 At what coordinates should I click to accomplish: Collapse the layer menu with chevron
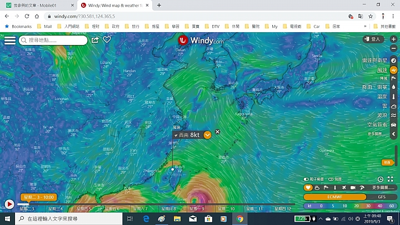(x=394, y=134)
